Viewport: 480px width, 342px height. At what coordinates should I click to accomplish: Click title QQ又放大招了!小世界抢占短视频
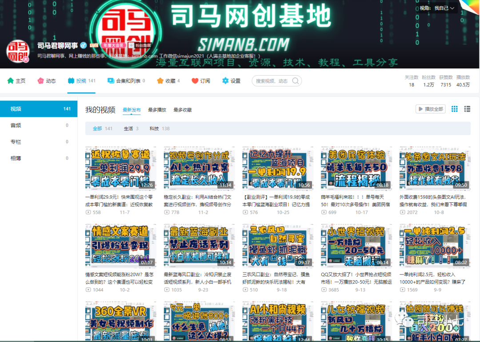point(356,278)
